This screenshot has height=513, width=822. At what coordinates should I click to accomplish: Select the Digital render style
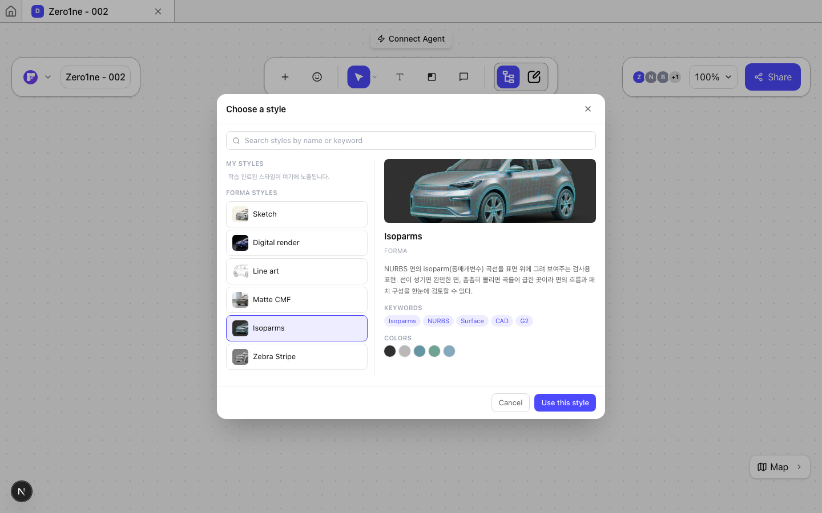point(297,243)
